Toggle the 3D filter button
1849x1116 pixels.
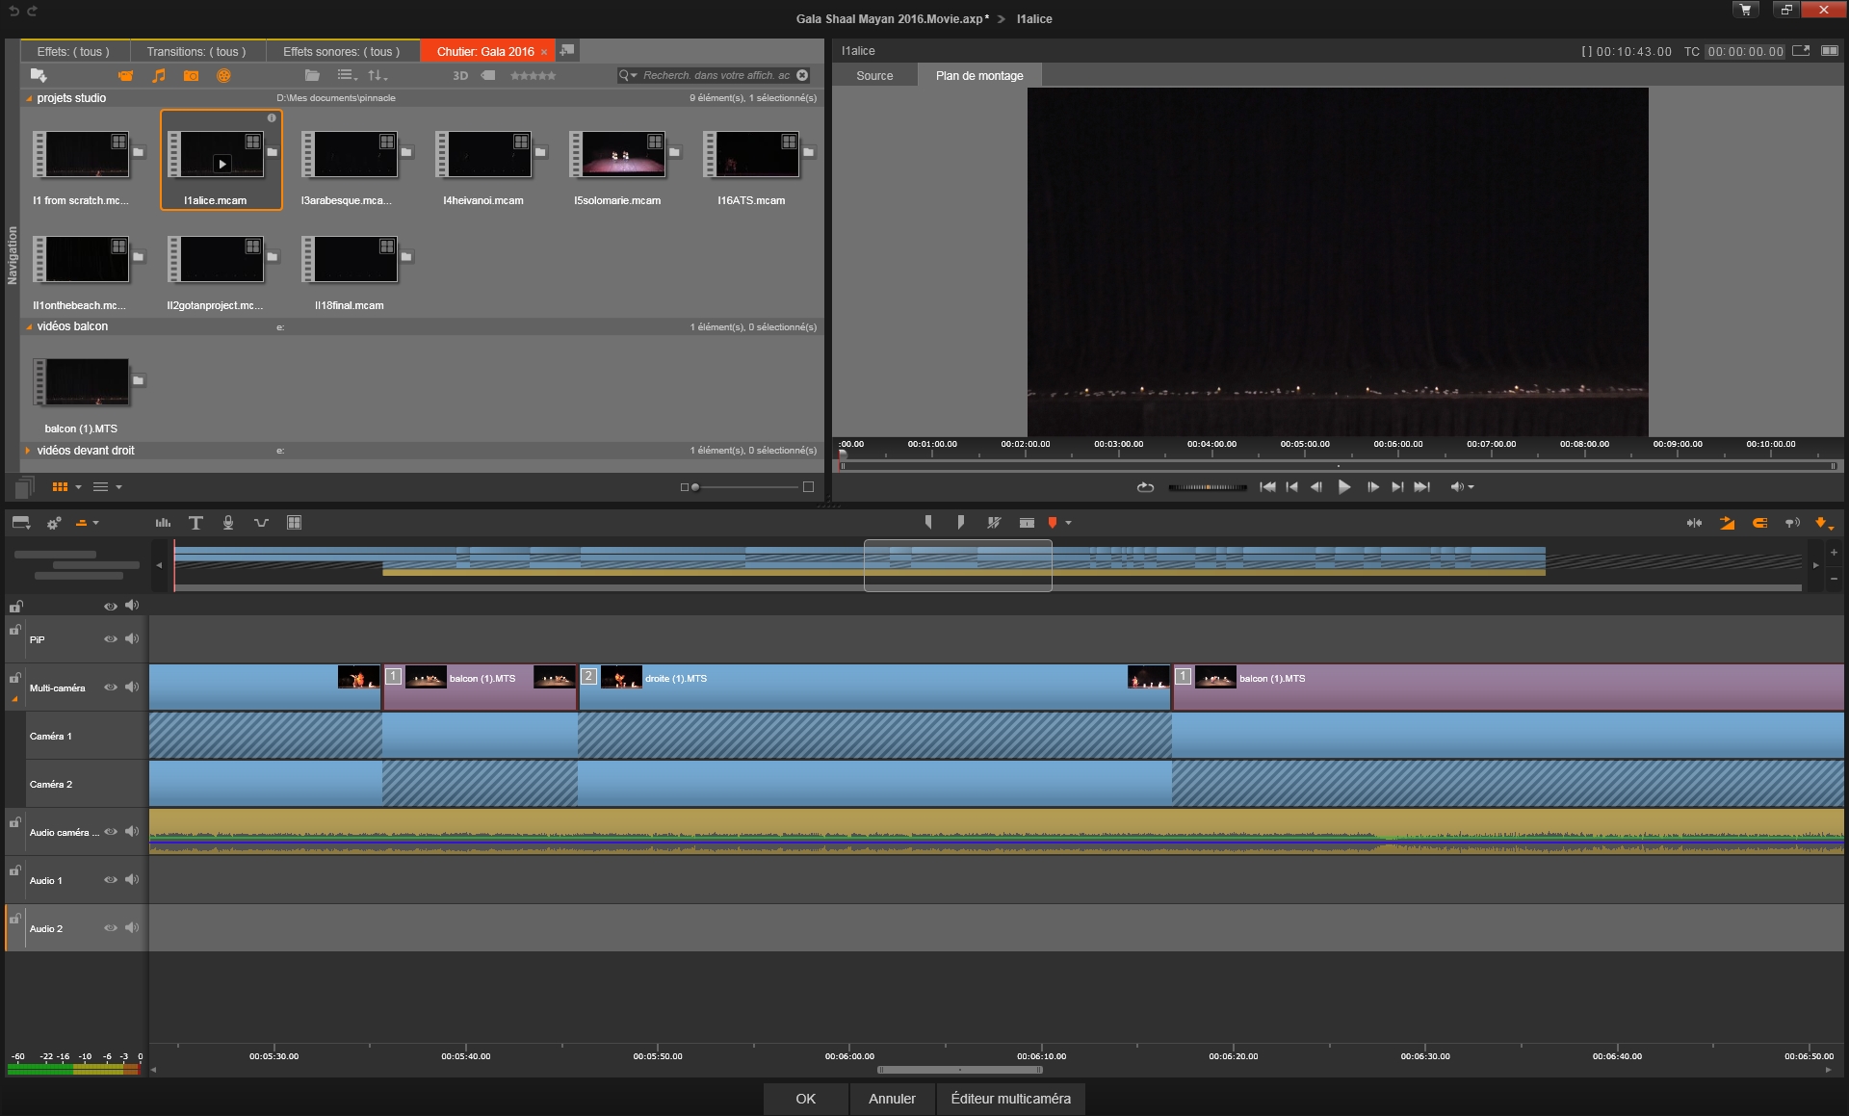460,75
